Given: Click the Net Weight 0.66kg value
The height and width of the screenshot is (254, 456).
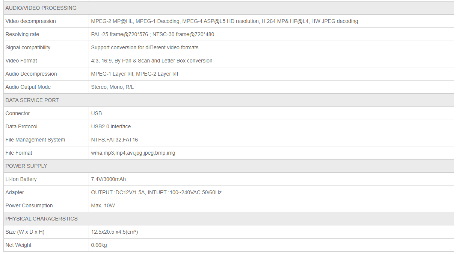Looking at the screenshot, I should pyautogui.click(x=99, y=245).
